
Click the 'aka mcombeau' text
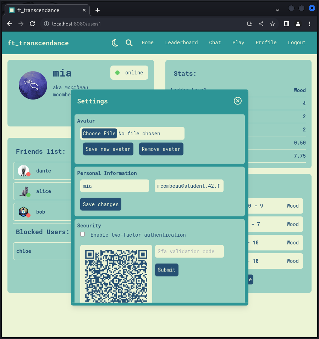click(70, 87)
